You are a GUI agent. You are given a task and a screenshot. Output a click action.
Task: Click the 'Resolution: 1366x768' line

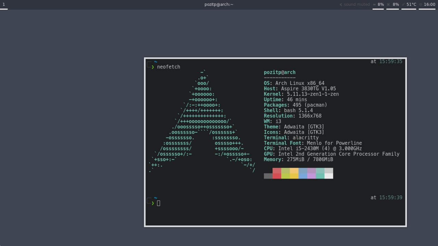tap(293, 116)
